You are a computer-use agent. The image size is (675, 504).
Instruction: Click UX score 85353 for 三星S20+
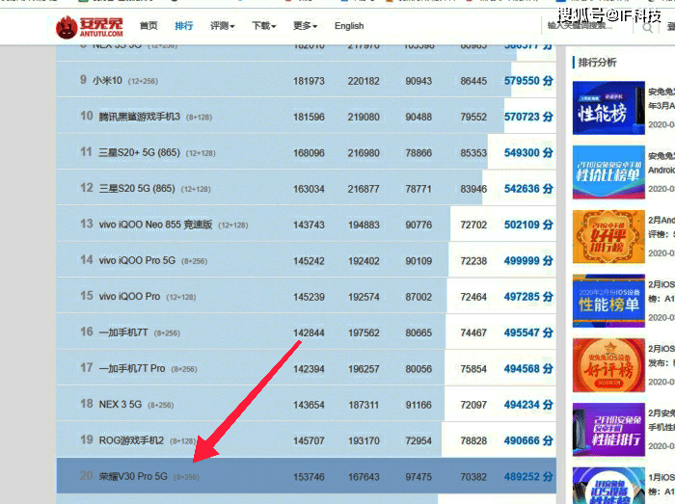point(473,153)
